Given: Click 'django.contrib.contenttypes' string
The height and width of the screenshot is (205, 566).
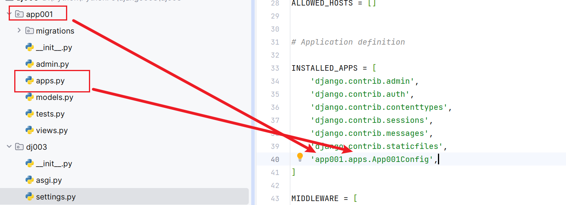Looking at the screenshot, I should tap(379, 107).
